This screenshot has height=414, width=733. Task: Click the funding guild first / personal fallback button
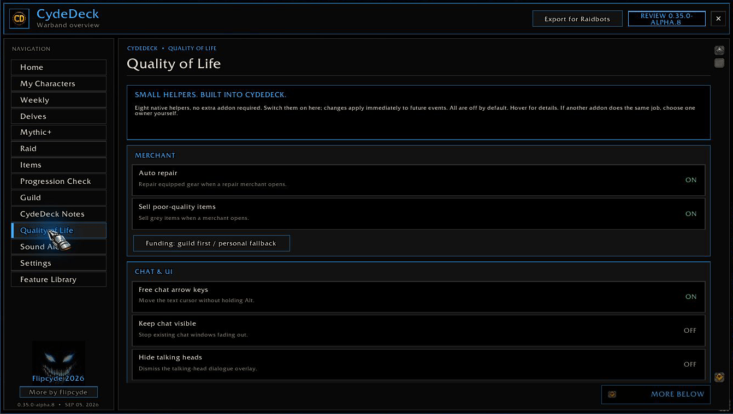(x=211, y=243)
